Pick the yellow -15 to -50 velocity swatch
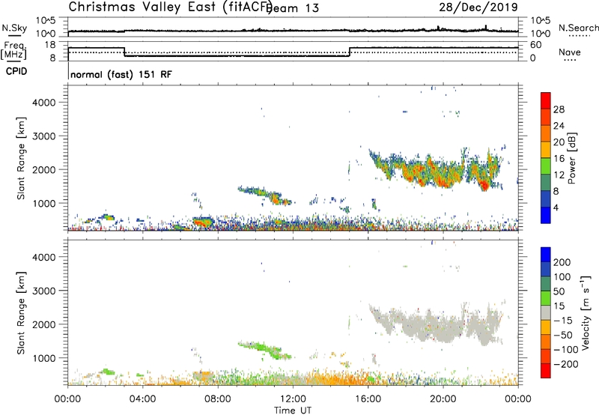599x415 pixels. [546, 327]
